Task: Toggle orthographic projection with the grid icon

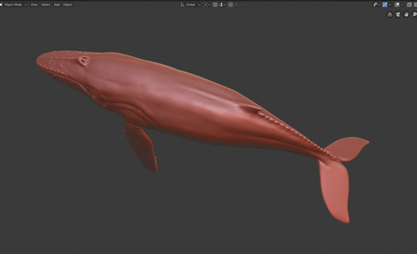Action: [390, 14]
